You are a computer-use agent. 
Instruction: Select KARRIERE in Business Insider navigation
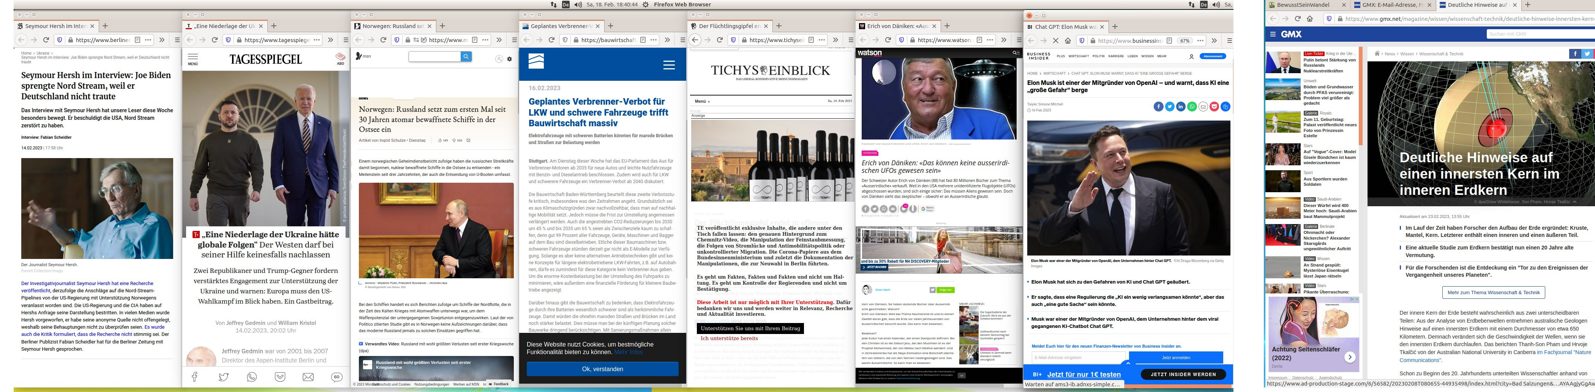click(x=1116, y=56)
